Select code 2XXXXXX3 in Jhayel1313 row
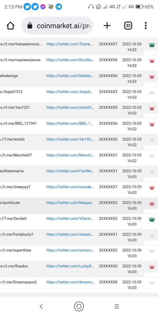 point(108,92)
